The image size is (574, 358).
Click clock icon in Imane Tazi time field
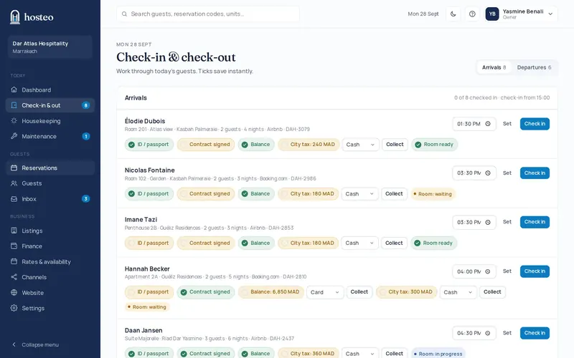[488, 222]
